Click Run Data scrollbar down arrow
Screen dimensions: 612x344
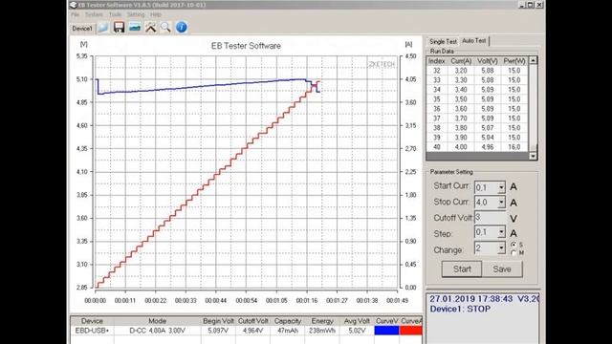point(534,156)
